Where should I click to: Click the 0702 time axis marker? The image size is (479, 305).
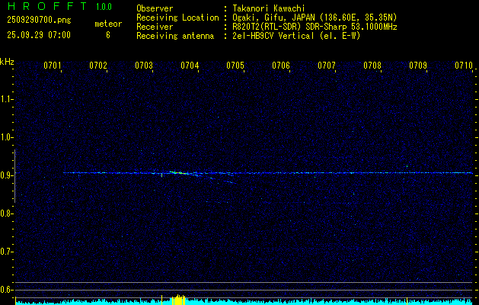(98, 66)
